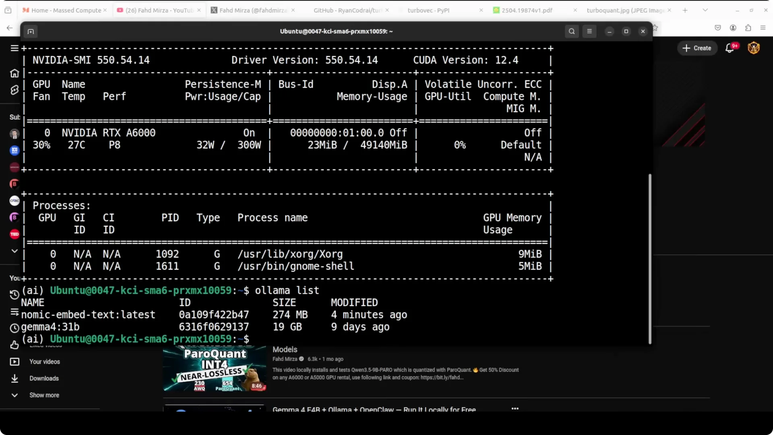Click model ID 0a109f422b47
Screen dimensions: 773x435
pos(214,315)
